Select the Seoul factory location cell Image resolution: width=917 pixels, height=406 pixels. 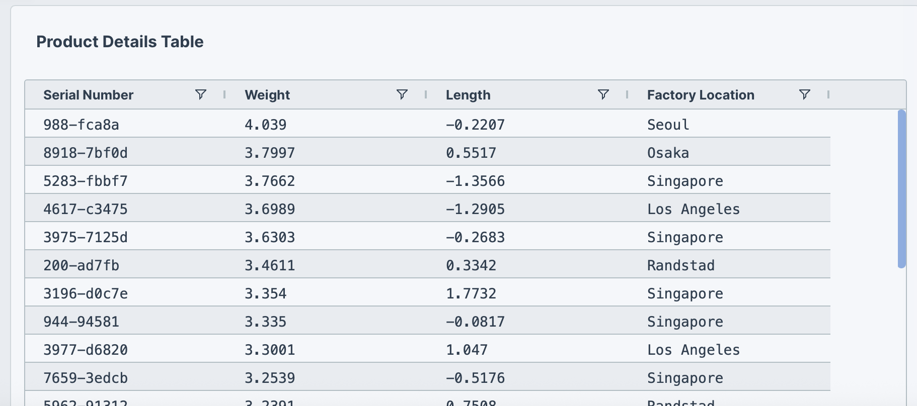pos(668,125)
